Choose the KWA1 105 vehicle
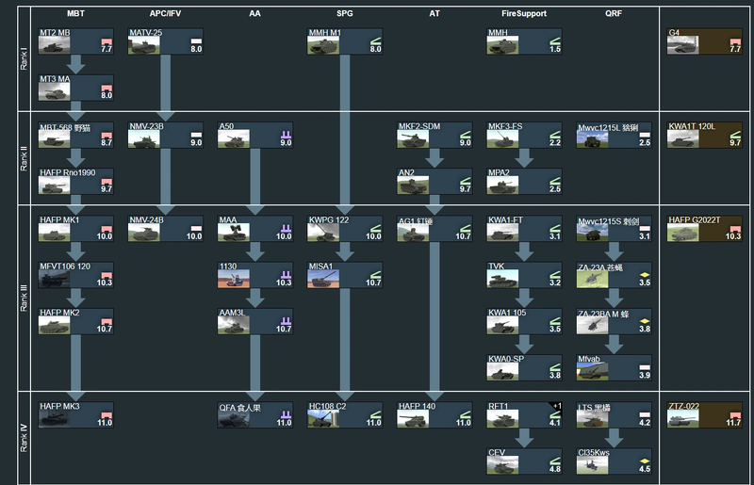 (524, 321)
